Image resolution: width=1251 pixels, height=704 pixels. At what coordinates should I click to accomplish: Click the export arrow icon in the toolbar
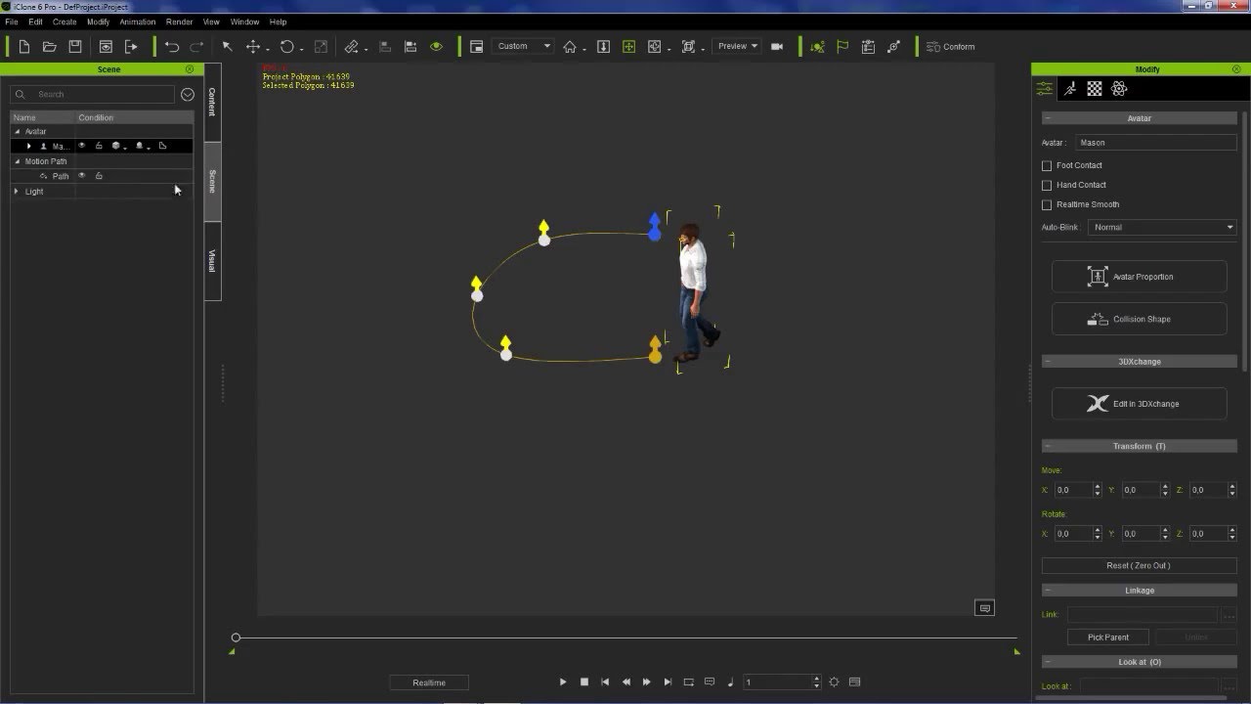point(131,46)
